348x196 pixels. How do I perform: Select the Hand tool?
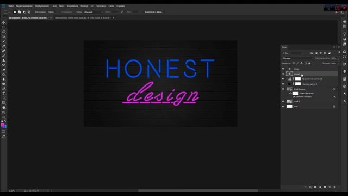tap(4, 107)
